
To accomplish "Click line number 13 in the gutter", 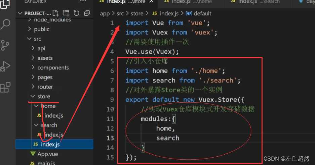I will pos(110,138).
